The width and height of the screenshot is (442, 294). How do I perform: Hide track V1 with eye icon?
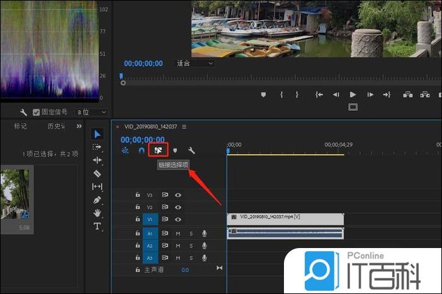point(178,219)
